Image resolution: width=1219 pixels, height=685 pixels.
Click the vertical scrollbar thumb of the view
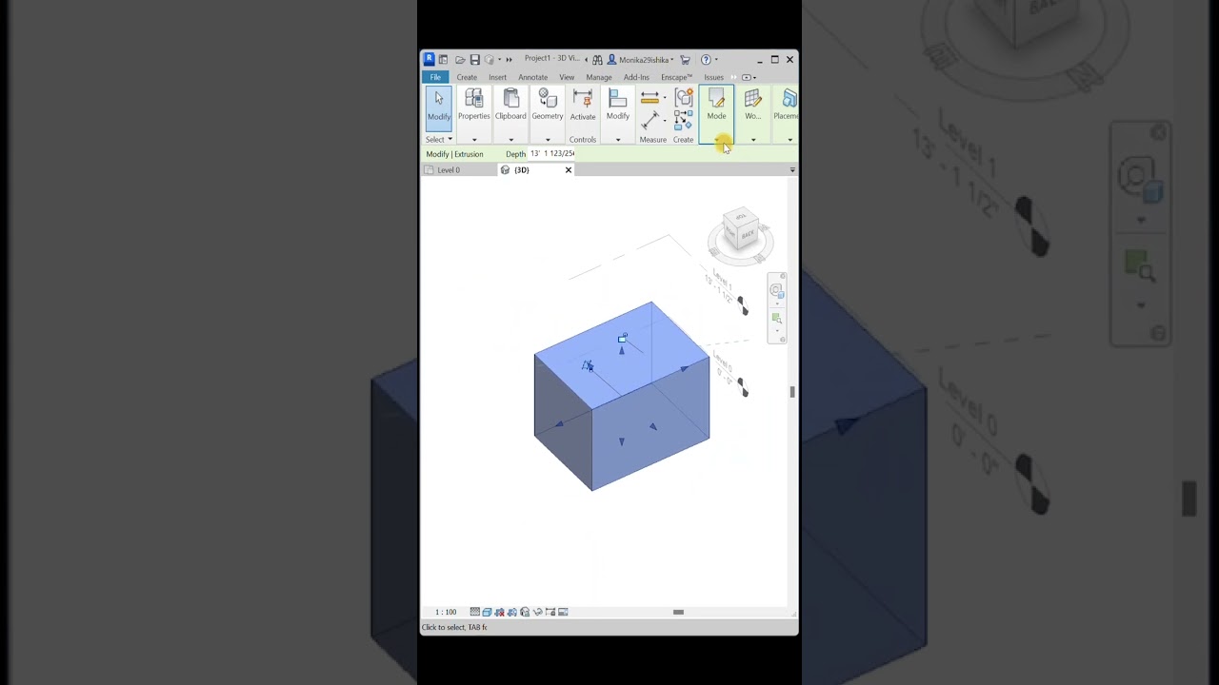[x=791, y=391]
